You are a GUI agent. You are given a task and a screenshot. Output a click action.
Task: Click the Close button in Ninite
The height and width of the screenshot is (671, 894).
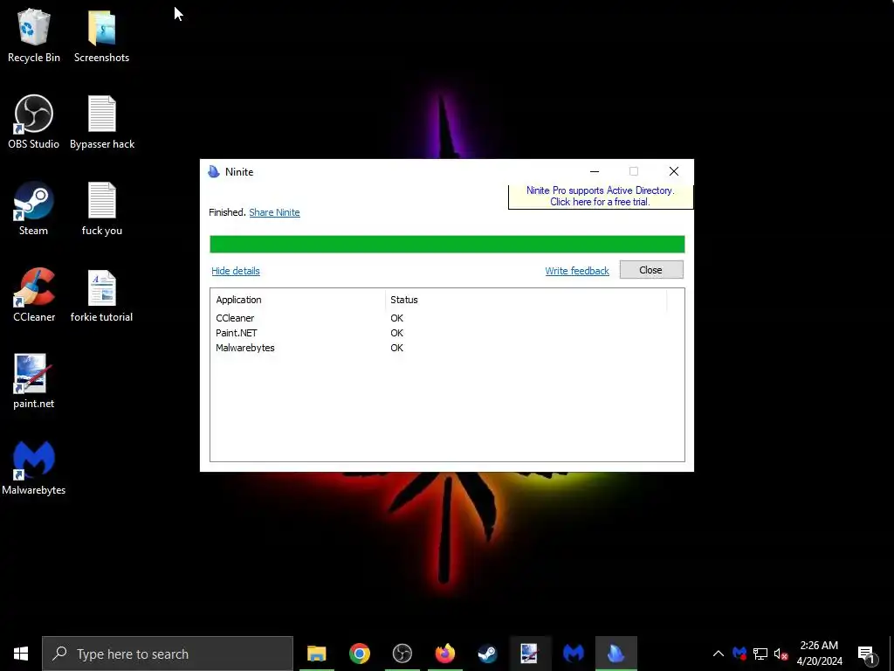(x=651, y=270)
